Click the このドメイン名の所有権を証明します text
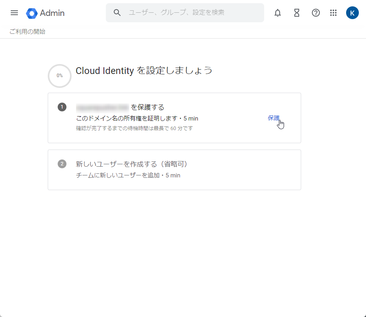 coord(127,119)
